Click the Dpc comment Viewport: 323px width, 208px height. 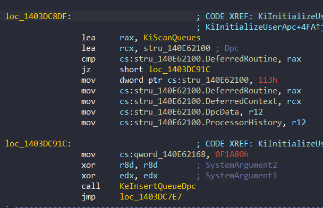232,48
